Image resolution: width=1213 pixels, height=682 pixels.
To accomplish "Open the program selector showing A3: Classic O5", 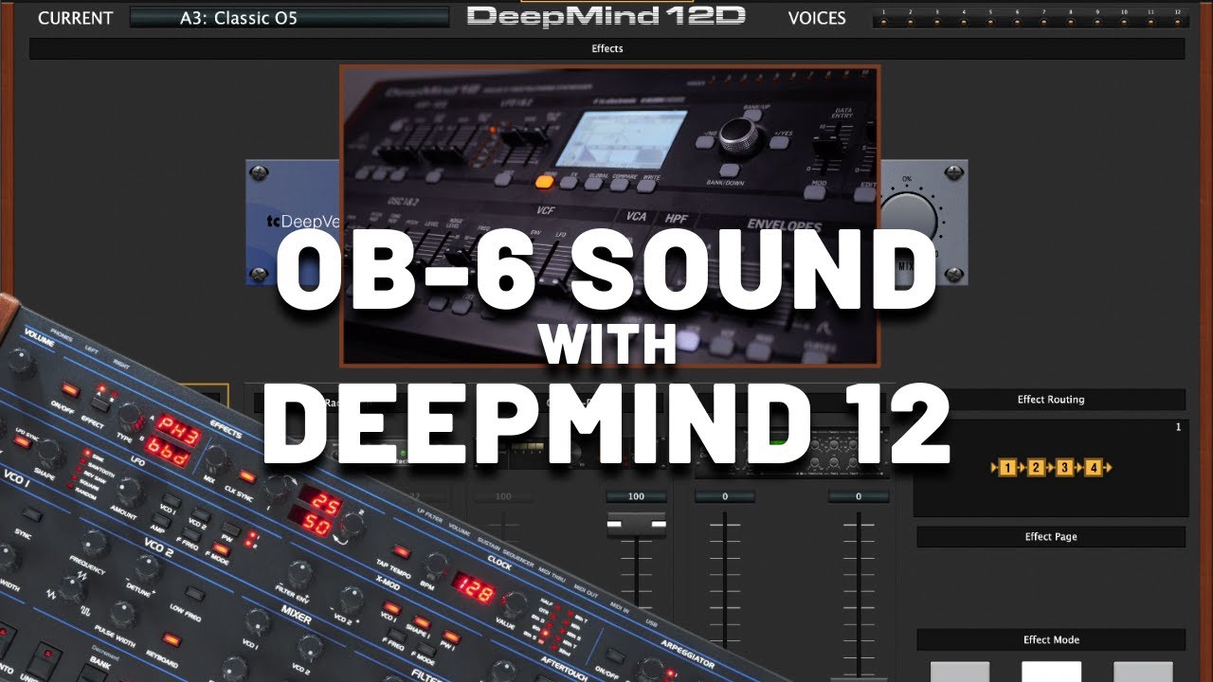I will (289, 17).
